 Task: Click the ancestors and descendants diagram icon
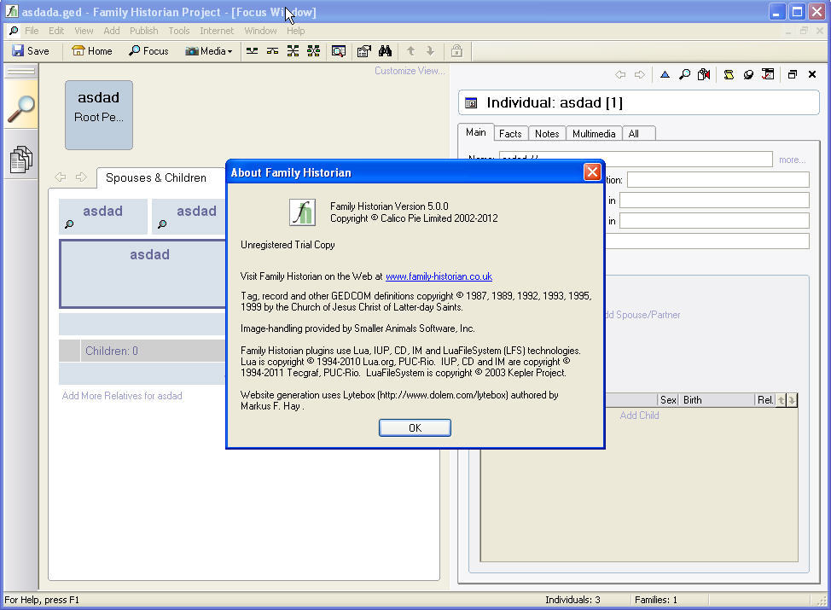(293, 51)
